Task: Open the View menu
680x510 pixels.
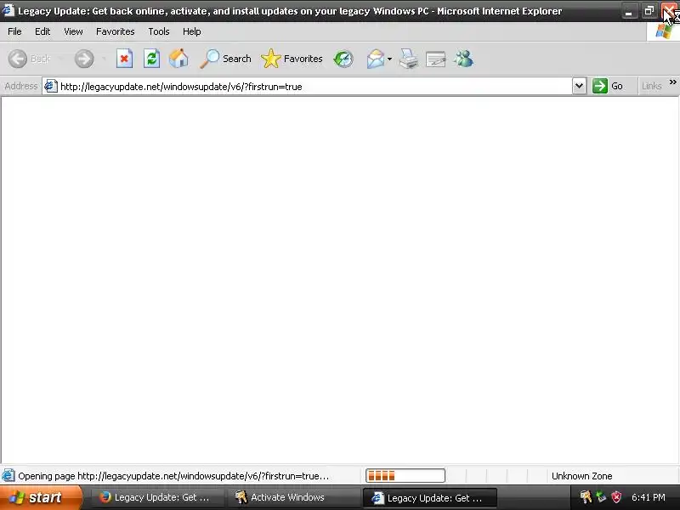Action: (73, 31)
